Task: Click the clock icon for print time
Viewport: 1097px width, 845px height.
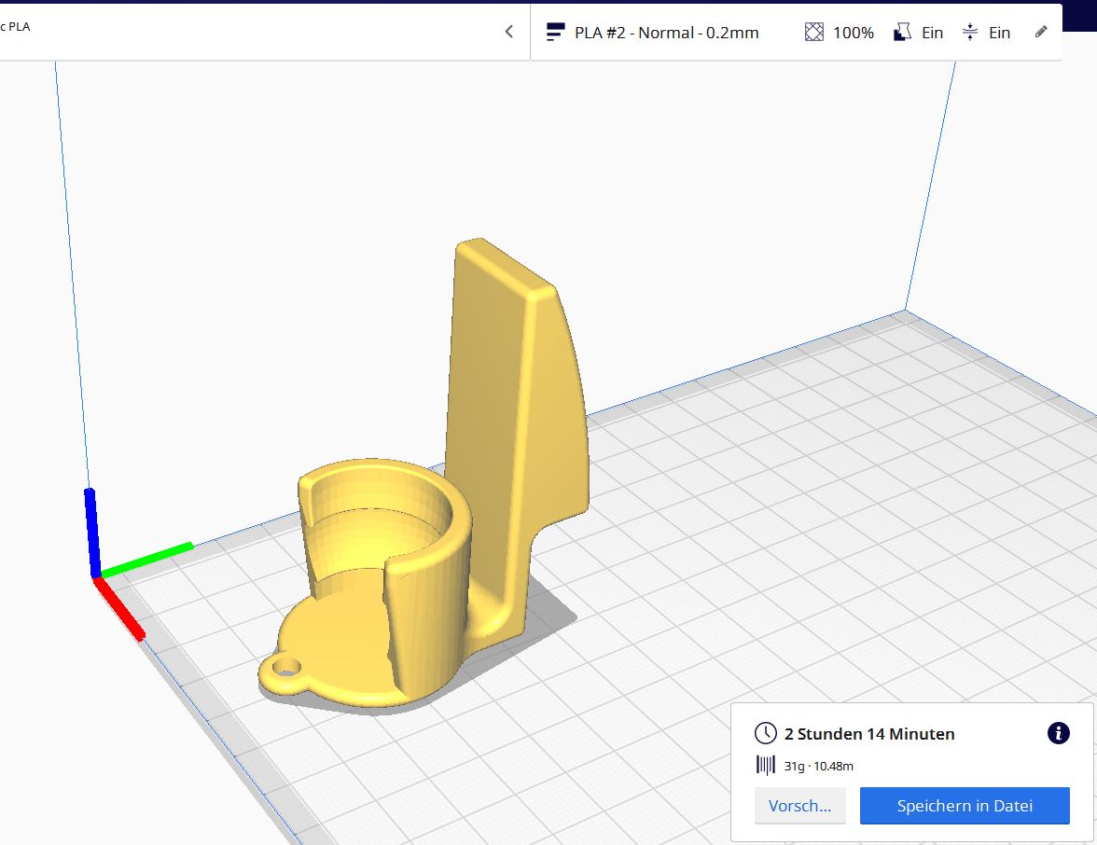Action: click(x=765, y=733)
